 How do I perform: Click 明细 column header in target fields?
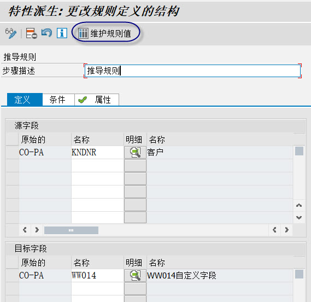tap(135, 263)
